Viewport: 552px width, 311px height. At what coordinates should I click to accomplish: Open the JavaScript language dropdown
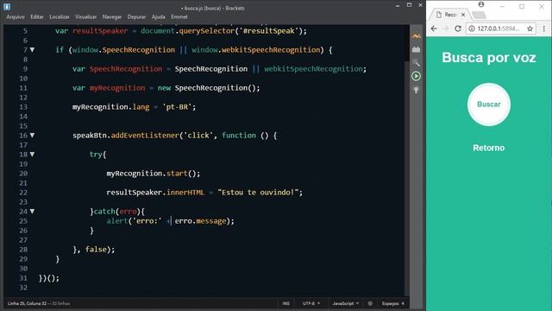346,303
